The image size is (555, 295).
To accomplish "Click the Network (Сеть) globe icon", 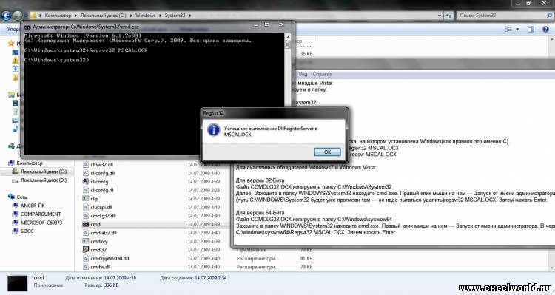I will coord(11,197).
